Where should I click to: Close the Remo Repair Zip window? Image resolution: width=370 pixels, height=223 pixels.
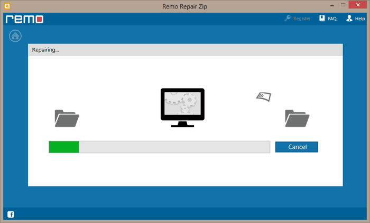tap(358, 5)
